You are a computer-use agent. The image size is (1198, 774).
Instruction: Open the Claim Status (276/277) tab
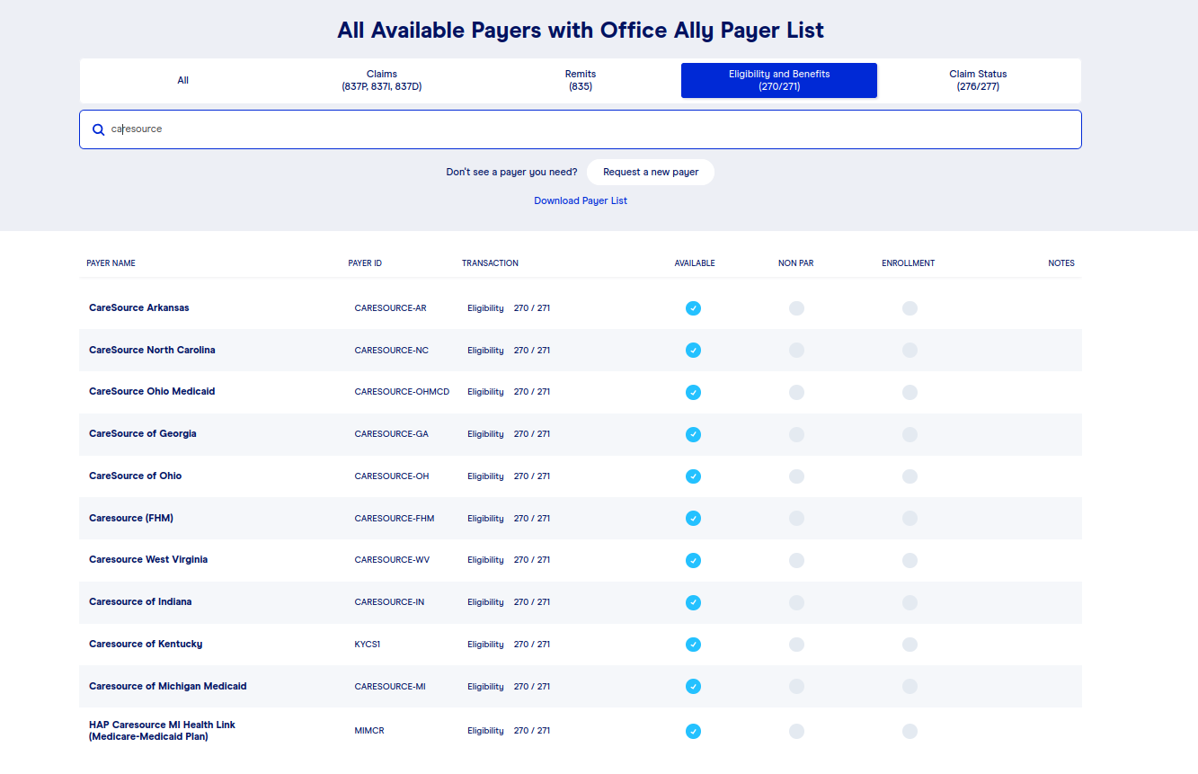[978, 81]
